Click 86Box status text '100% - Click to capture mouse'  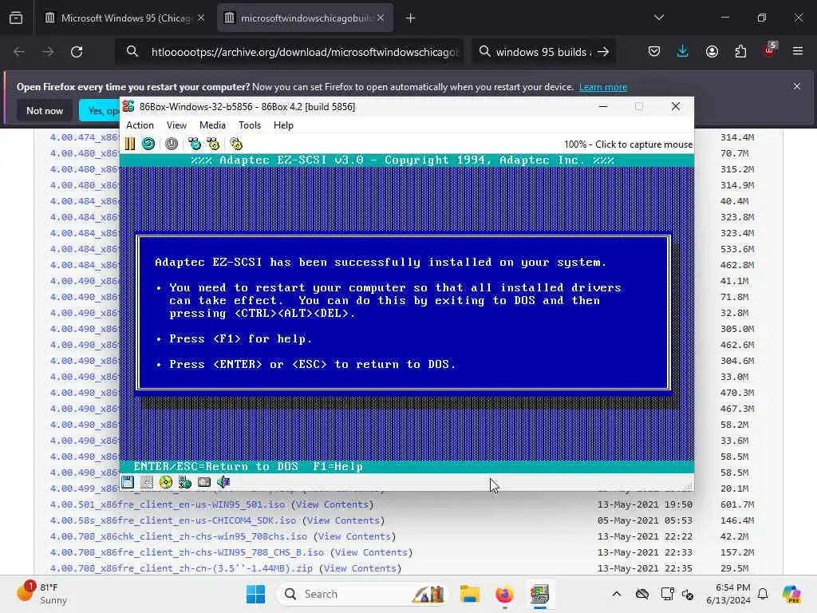[628, 144]
